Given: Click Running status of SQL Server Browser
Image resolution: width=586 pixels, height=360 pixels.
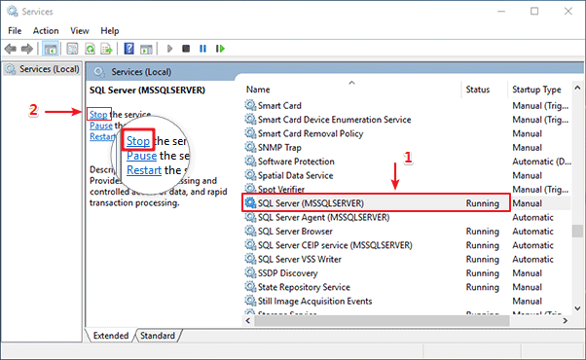Looking at the screenshot, I should 482,232.
